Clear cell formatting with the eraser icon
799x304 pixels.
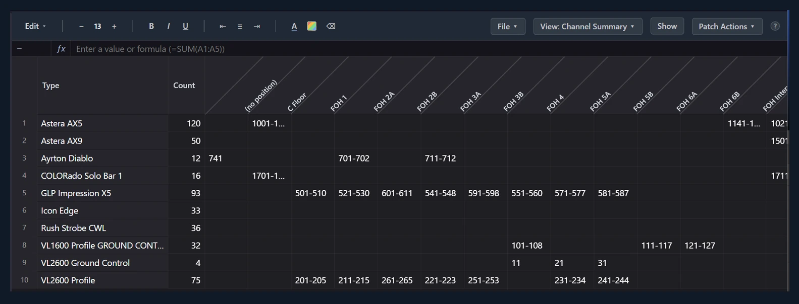(x=331, y=26)
